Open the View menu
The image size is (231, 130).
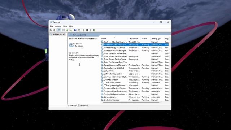click(x=65, y=26)
